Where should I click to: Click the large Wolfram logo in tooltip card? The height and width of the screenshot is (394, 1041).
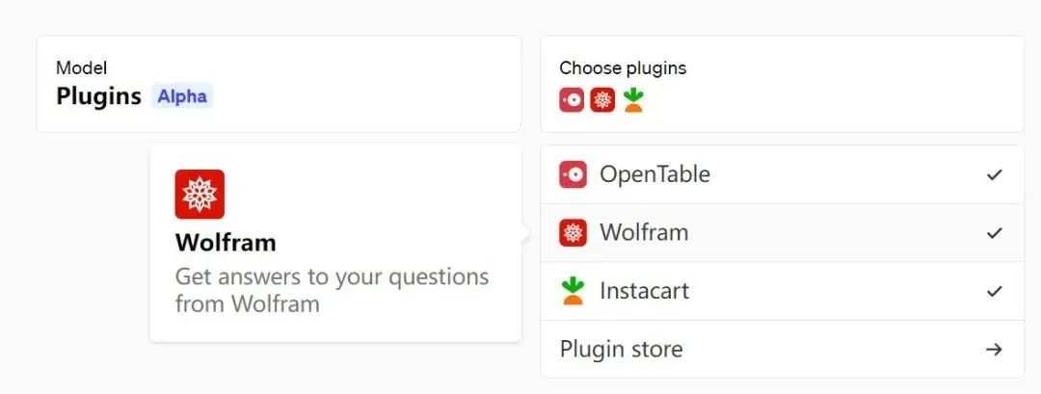click(200, 195)
